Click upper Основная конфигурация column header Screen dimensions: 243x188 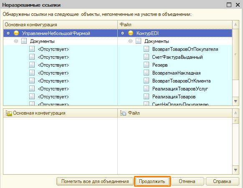[60, 25]
